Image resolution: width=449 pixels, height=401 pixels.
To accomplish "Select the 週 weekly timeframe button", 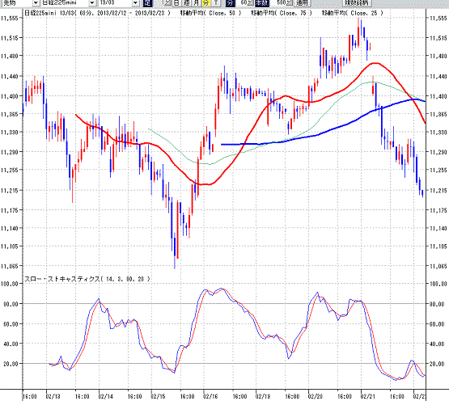I will click(x=187, y=3).
